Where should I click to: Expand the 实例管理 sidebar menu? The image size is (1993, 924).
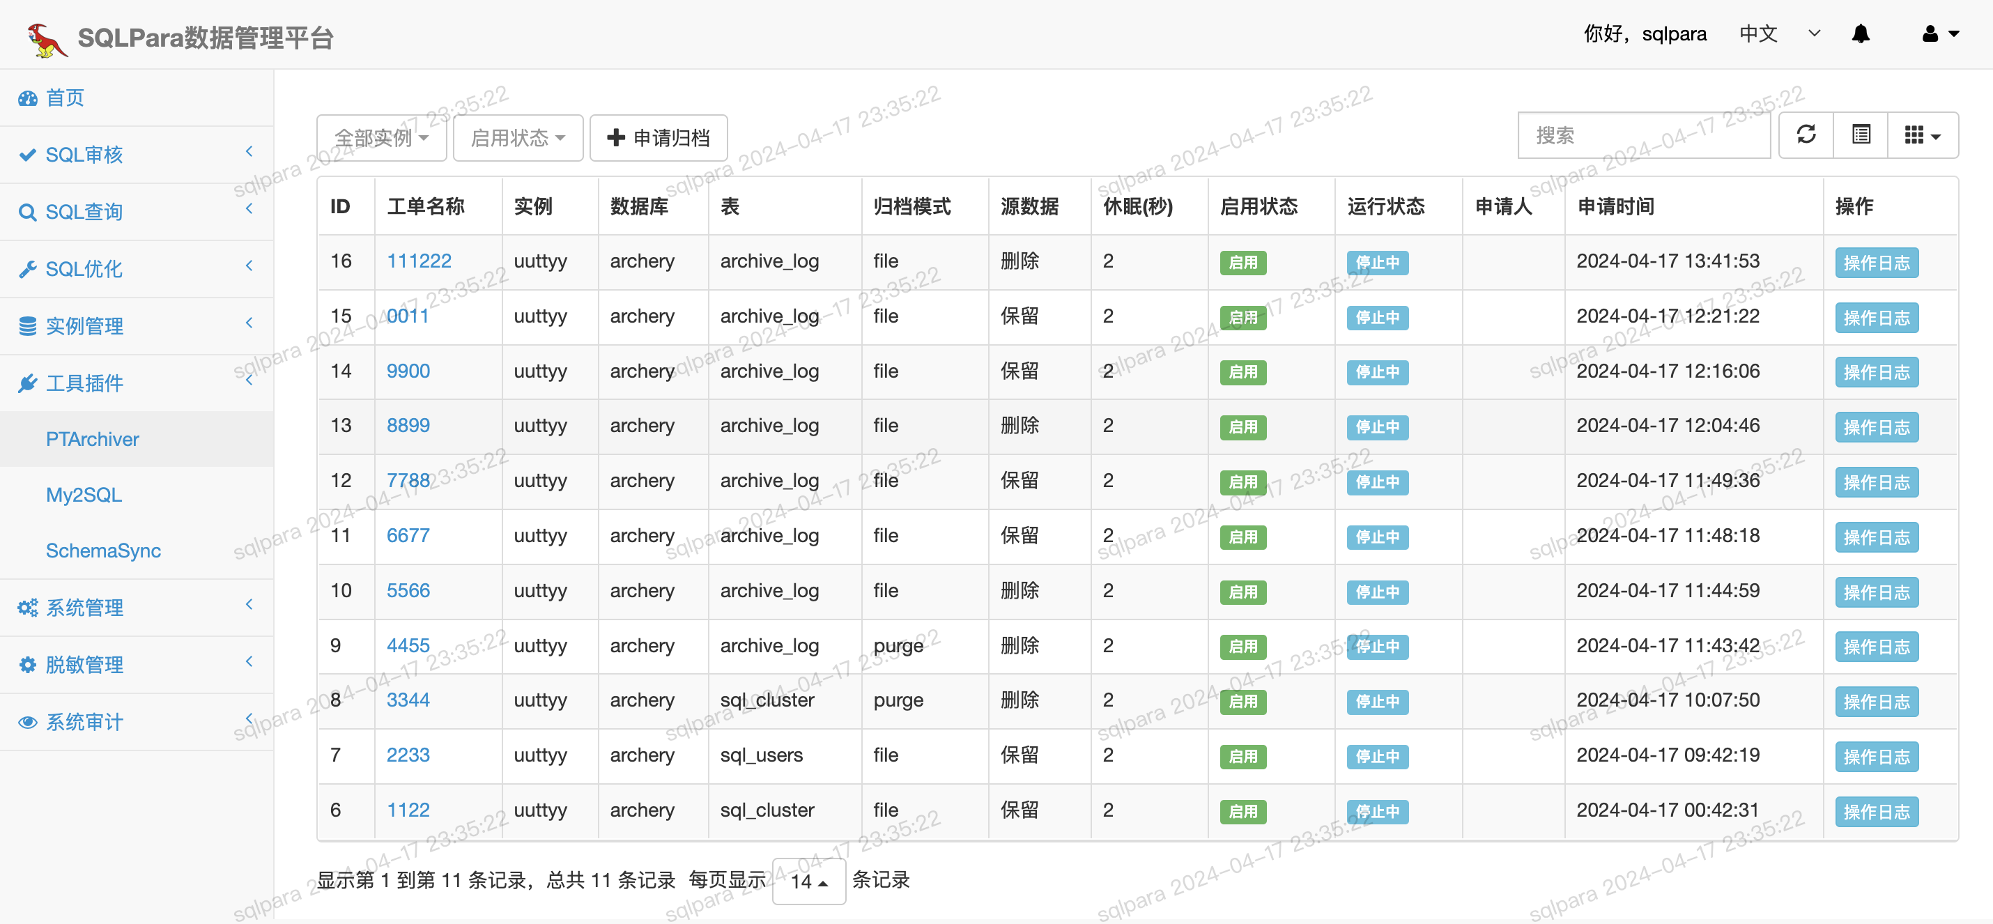click(84, 326)
